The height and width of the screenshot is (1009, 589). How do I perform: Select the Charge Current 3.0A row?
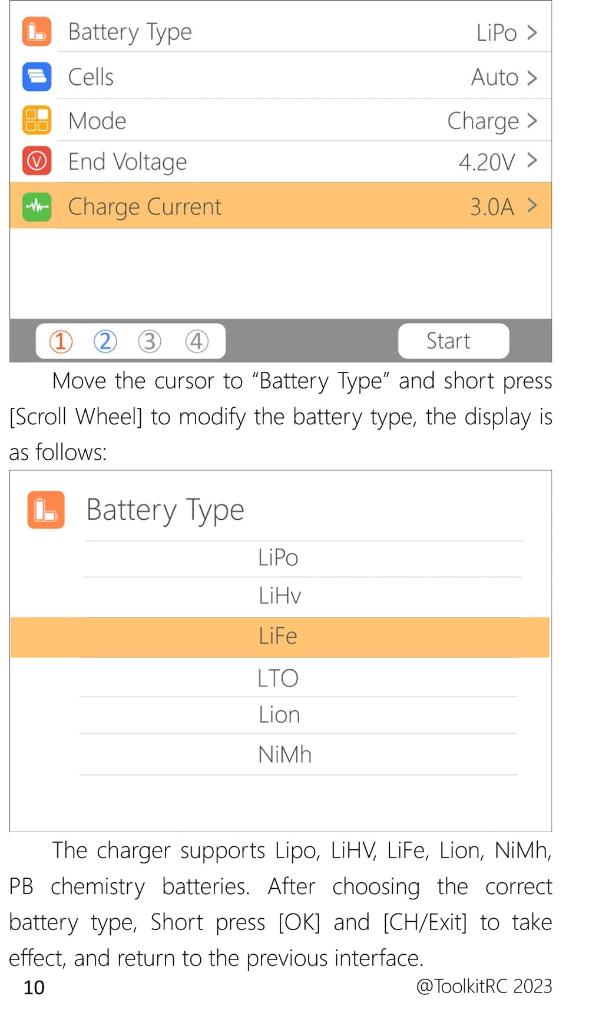[x=280, y=206]
